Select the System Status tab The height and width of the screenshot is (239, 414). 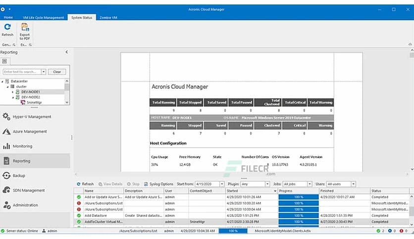(82, 17)
